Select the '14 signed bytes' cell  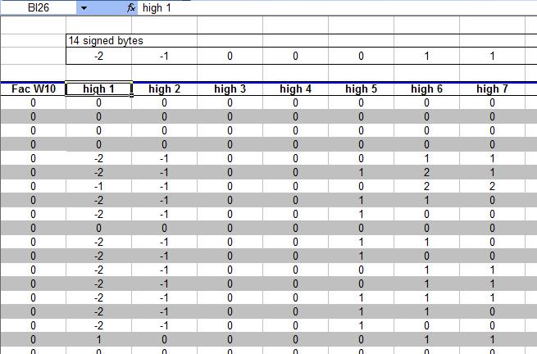pos(98,41)
